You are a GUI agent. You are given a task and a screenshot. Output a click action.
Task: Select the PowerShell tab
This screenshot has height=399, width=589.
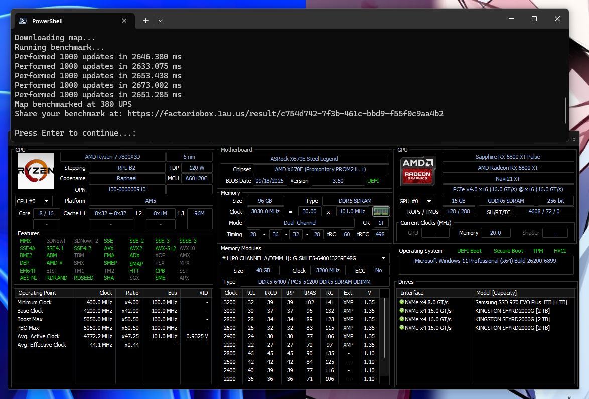point(74,21)
